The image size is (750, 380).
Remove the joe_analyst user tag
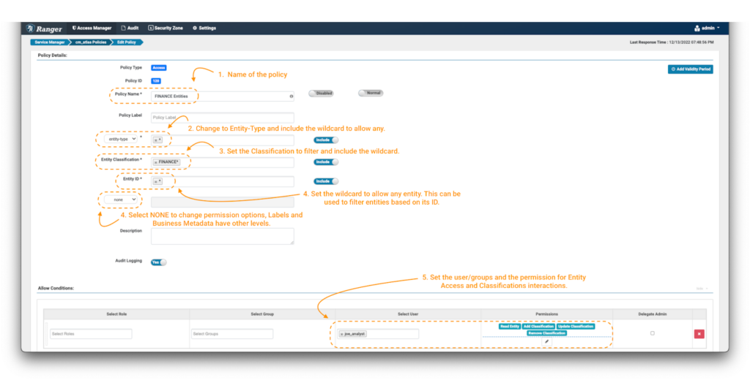click(341, 334)
